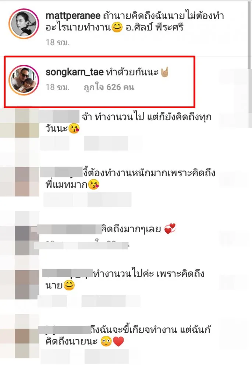View the 626 likes on songkarn_tae's comment
The height and width of the screenshot is (368, 252).
109,87
